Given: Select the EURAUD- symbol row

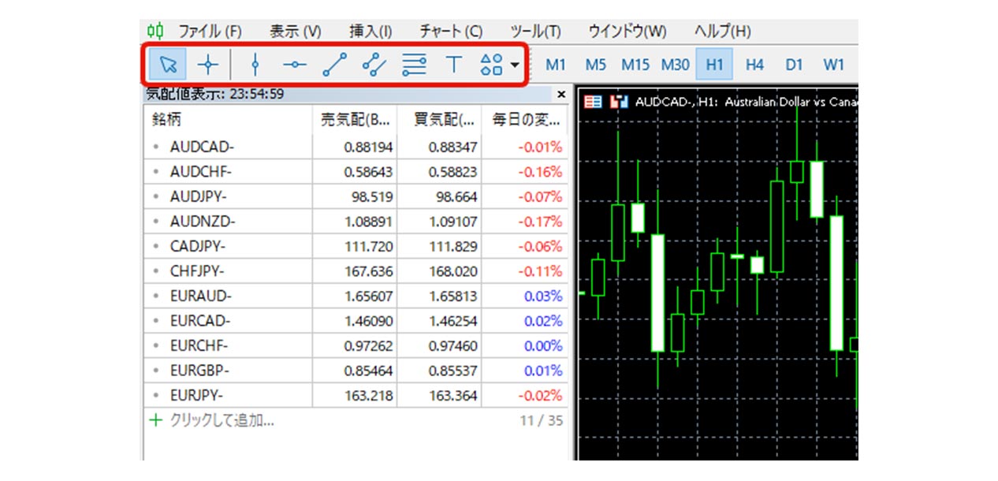Looking at the screenshot, I should 356,296.
